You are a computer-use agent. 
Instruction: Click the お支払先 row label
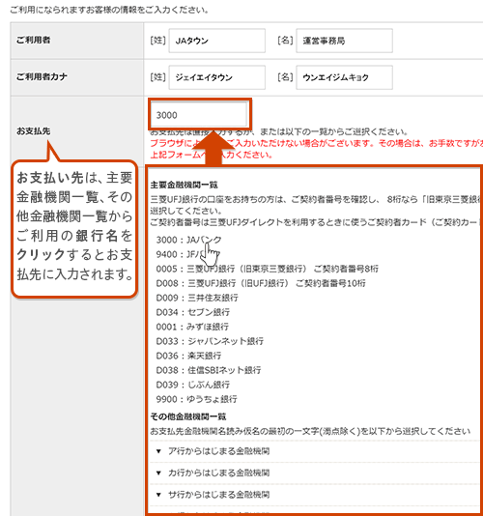pos(33,131)
